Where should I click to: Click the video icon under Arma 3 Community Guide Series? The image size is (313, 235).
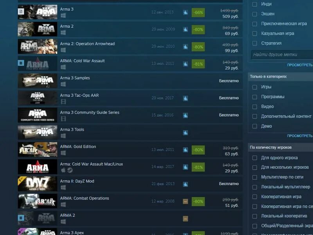(x=63, y=119)
